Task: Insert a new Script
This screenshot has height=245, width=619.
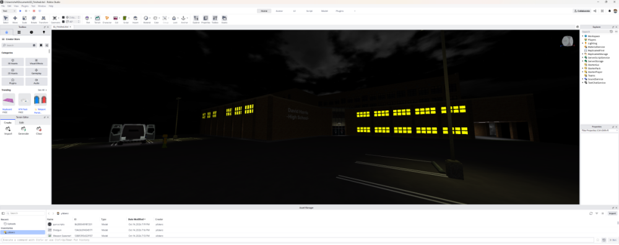Action: click(126, 19)
